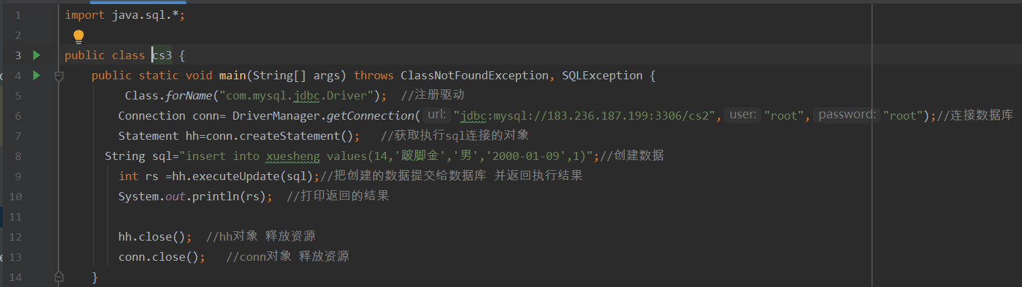Click line number 8 in the gutter
The height and width of the screenshot is (287, 1022).
17,156
